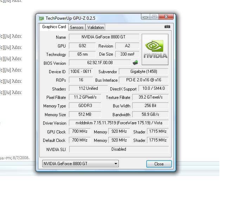Click the Subvendor label
Viewport: 225px width, 207px height.
(x=108, y=72)
